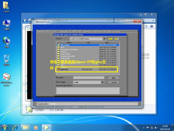Select the ProgramData folder
The width and height of the screenshot is (174, 131).
pos(88,59)
